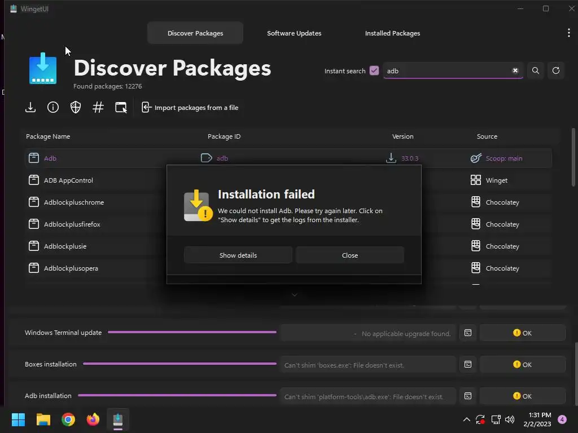
Task: Click the reload packages refresh icon
Action: click(556, 70)
